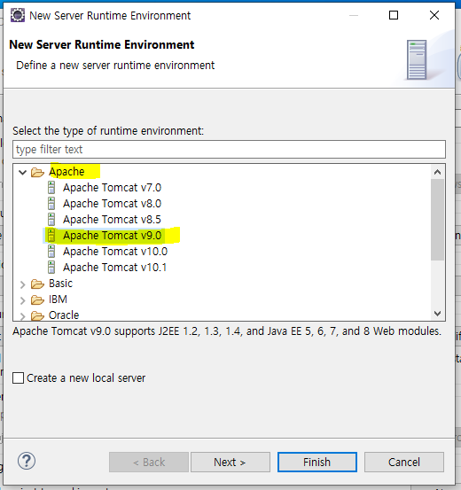Image resolution: width=461 pixels, height=490 pixels.
Task: Click the Next > button
Action: click(x=230, y=462)
